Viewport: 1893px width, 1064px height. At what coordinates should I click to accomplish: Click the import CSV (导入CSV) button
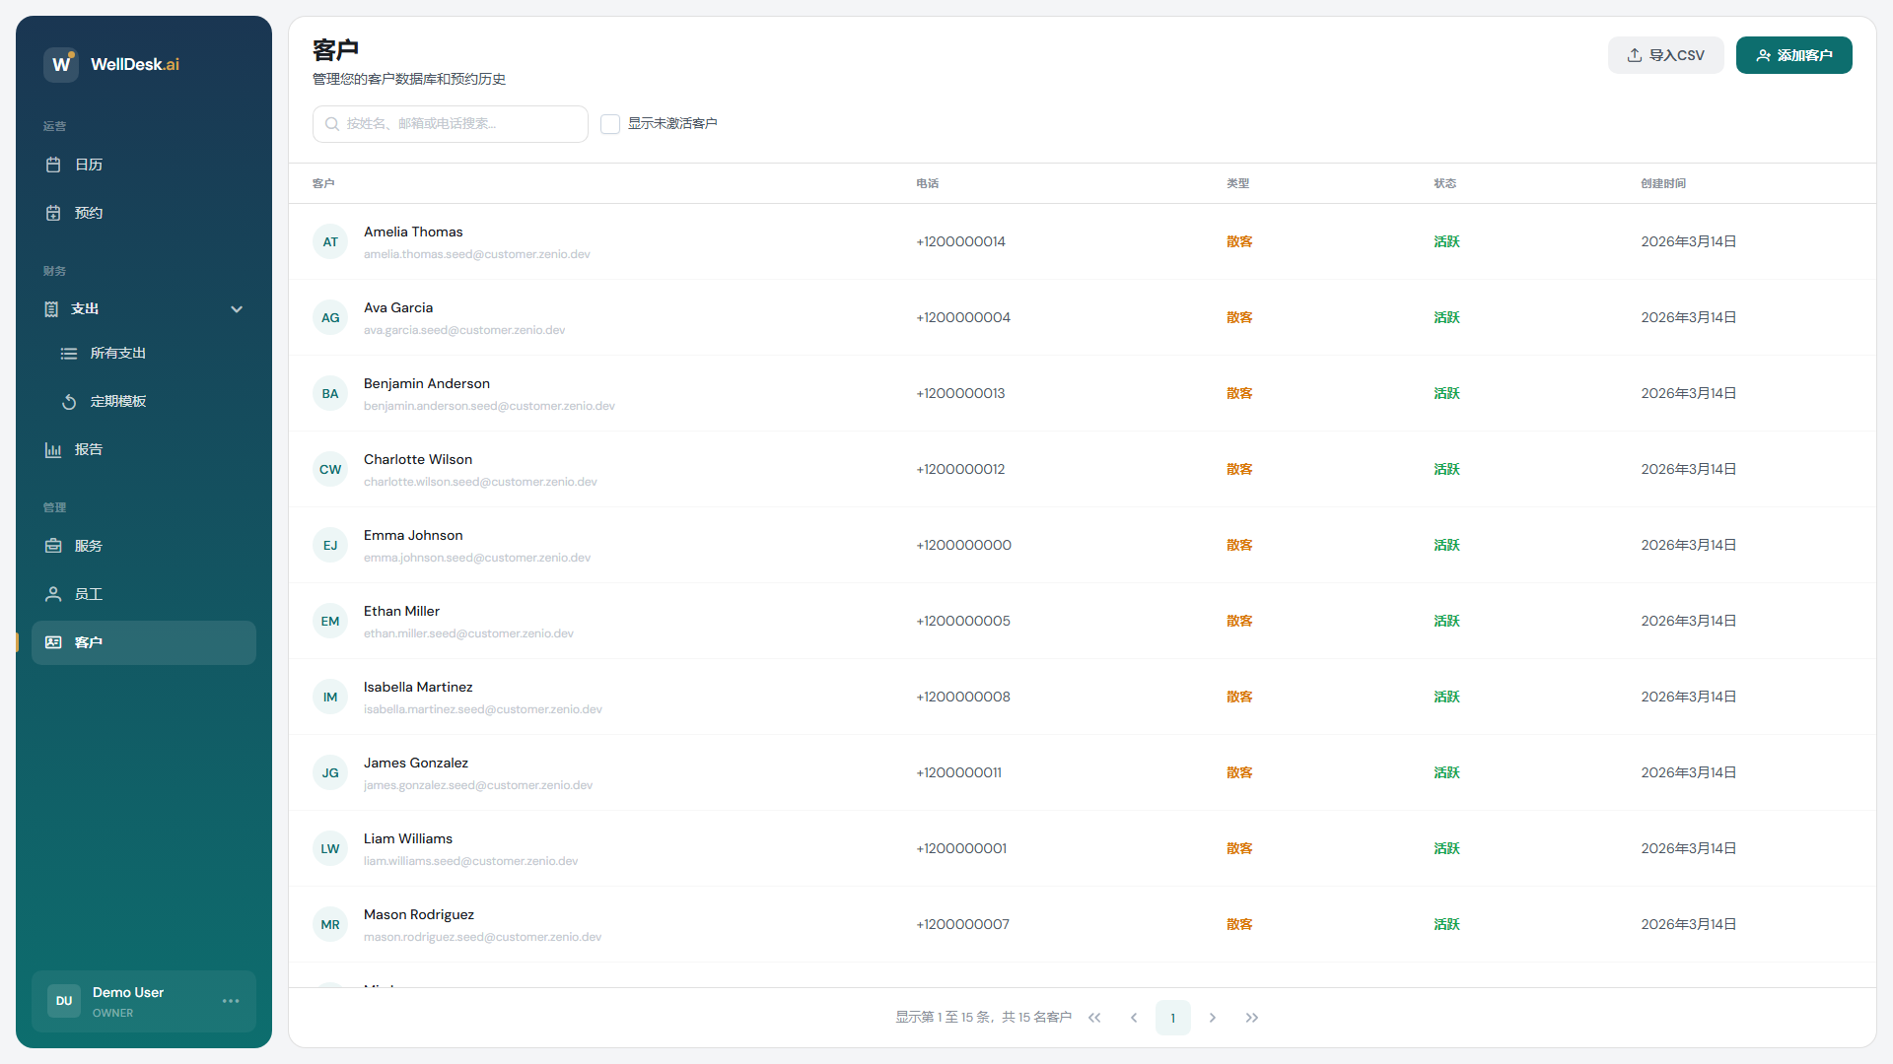[1665, 55]
